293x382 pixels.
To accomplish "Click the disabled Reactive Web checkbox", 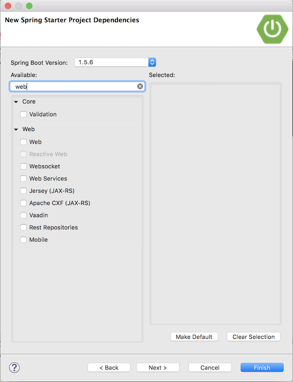I will (23, 154).
